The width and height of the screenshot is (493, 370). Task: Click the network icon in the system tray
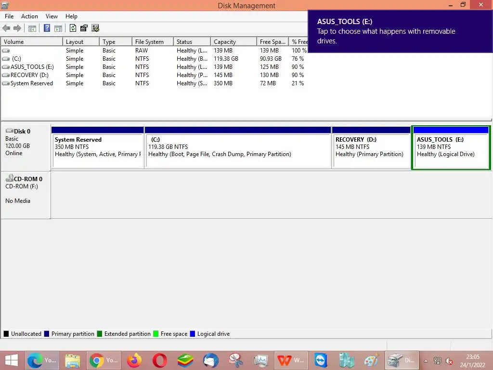[437, 361]
